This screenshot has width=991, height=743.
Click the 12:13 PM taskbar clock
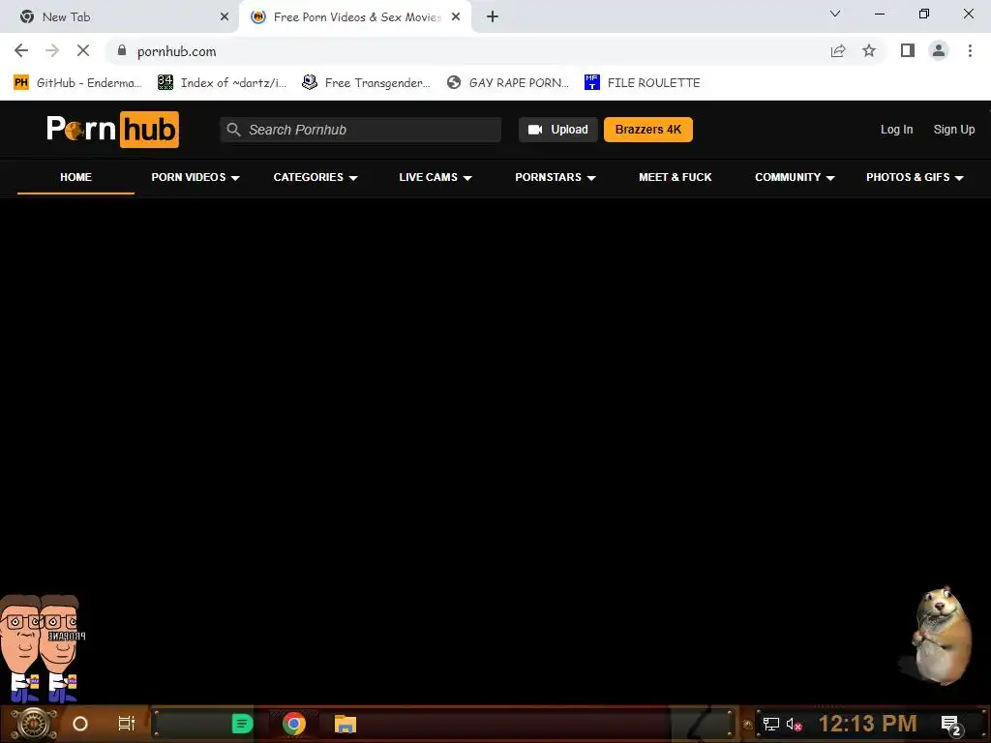868,724
